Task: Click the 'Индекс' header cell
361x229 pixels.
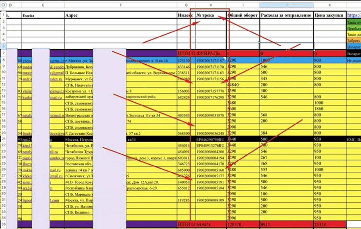Action: [x=186, y=15]
